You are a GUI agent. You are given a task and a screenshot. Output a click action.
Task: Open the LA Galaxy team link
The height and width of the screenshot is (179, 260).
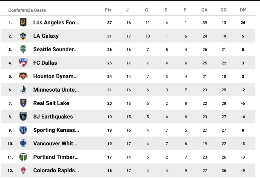[46, 36]
